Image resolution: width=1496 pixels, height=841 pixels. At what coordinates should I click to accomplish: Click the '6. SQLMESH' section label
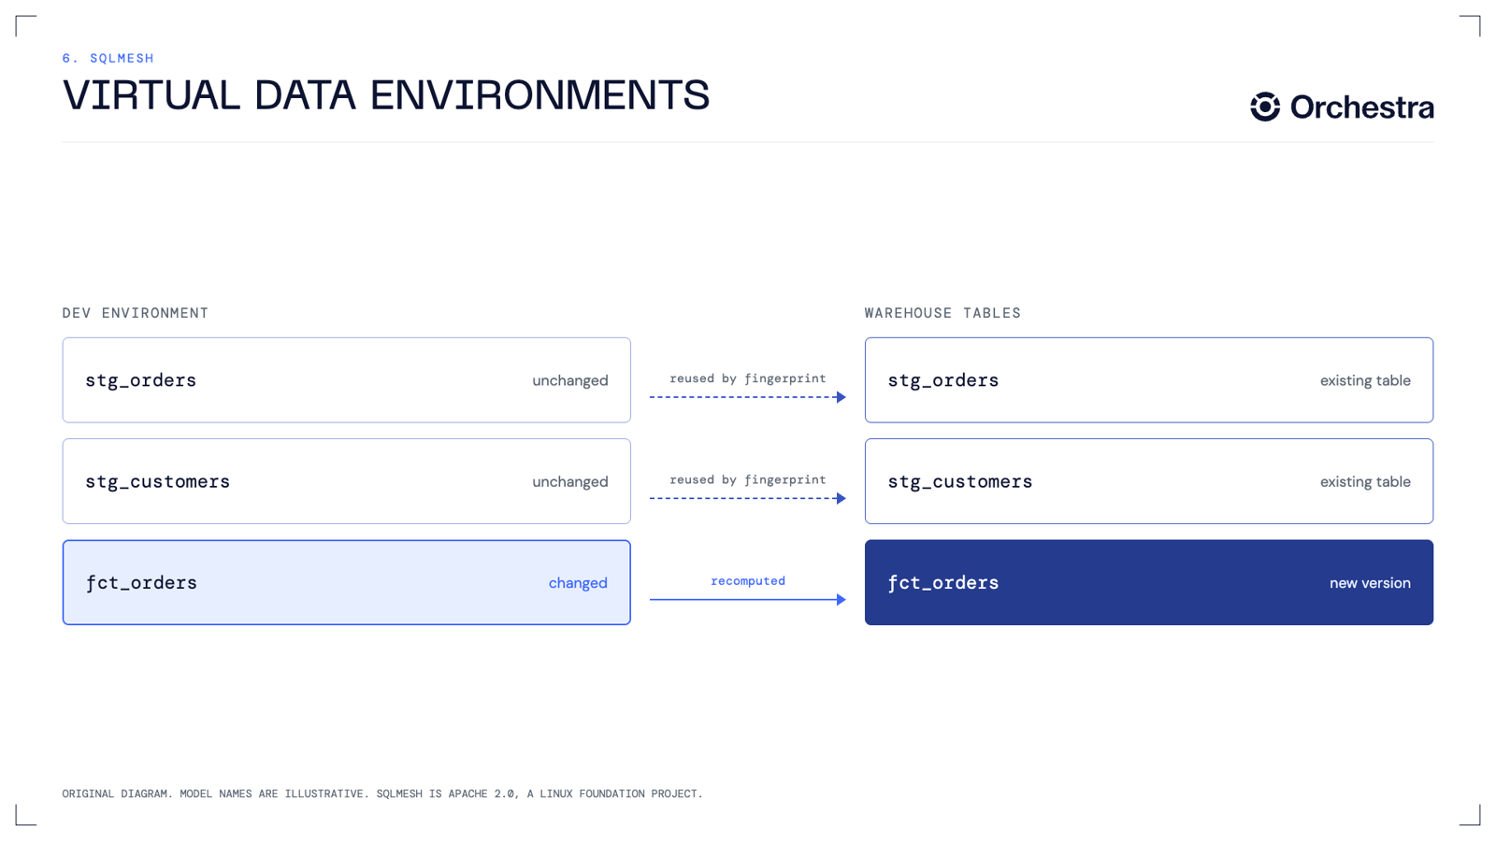(108, 58)
